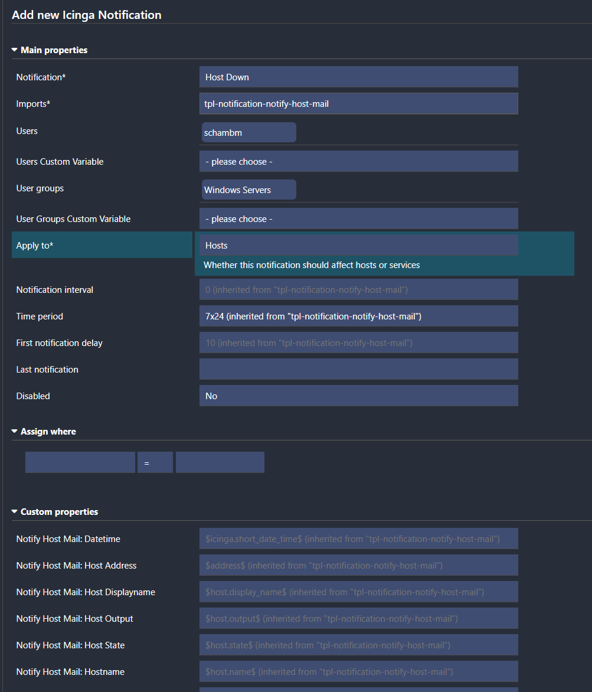Click the Assign where value field
The height and width of the screenshot is (692, 592).
(x=220, y=463)
